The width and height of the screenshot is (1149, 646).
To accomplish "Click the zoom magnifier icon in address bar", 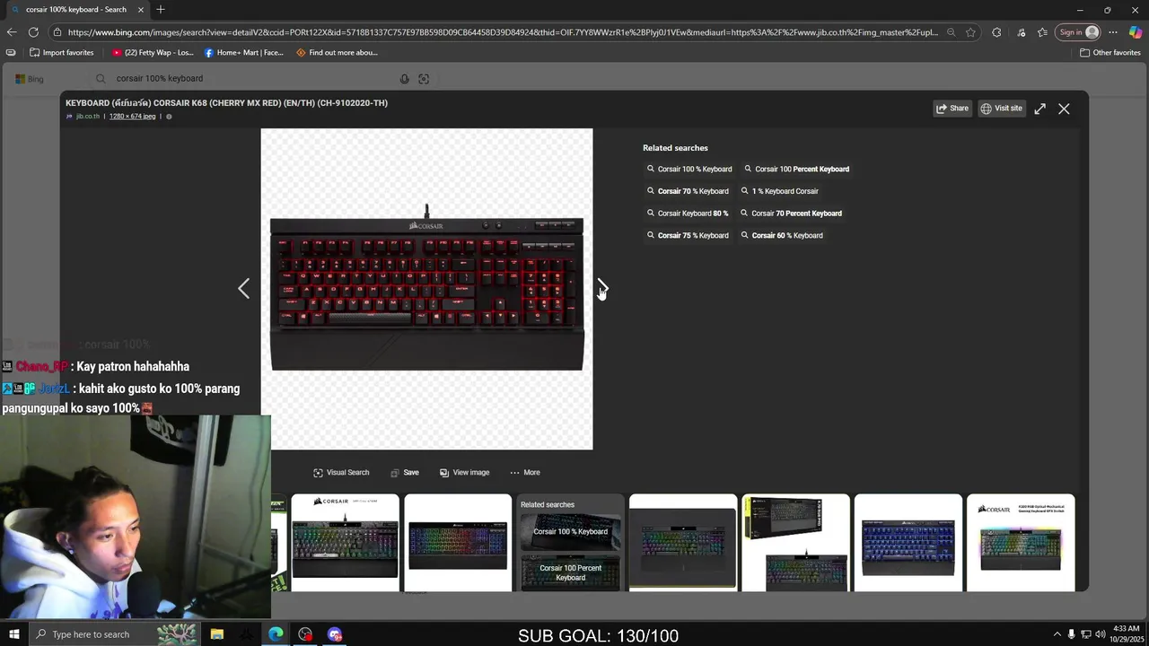I will pyautogui.click(x=951, y=32).
